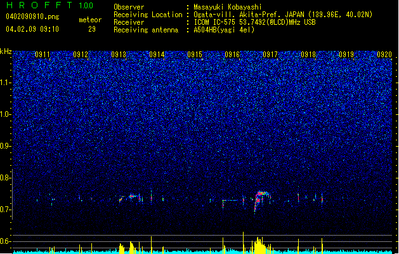Click the 0.8 kHz frequency axis label
The width and height of the screenshot is (399, 254).
click(6, 178)
